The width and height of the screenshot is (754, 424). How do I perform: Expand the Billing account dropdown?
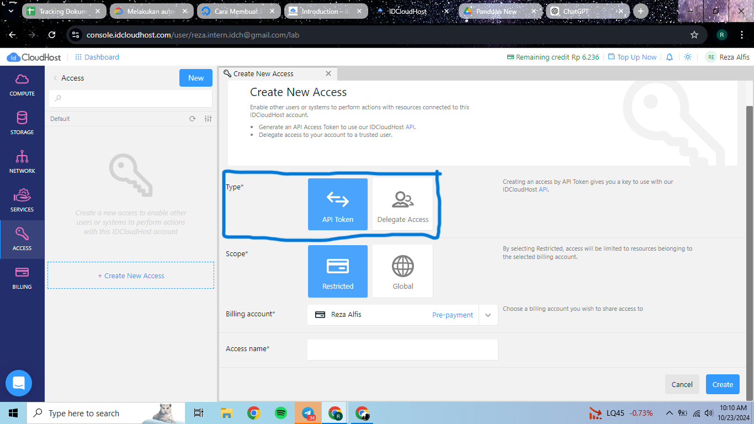pos(488,315)
